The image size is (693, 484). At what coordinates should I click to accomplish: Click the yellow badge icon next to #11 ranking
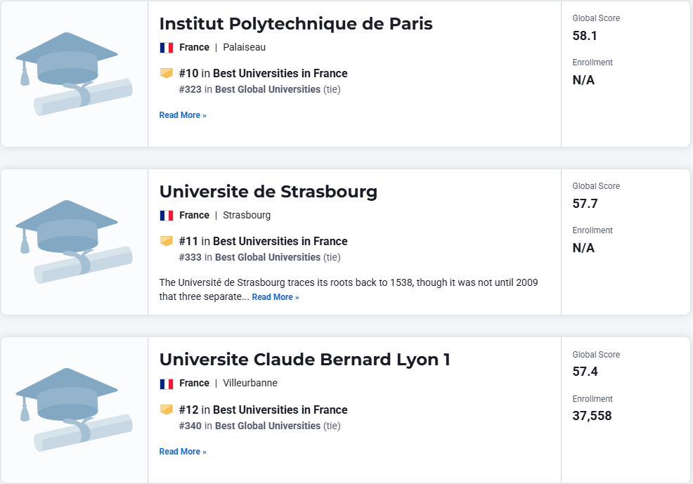pos(167,241)
